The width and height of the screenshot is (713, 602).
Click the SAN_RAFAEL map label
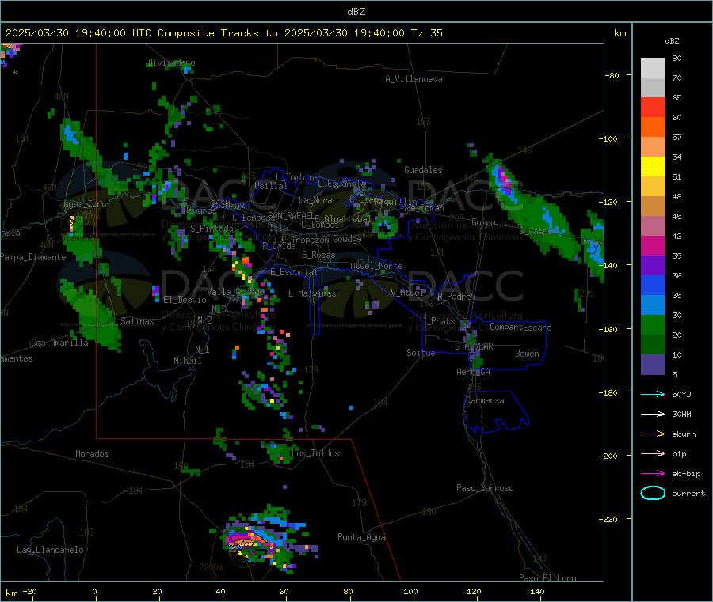290,215
